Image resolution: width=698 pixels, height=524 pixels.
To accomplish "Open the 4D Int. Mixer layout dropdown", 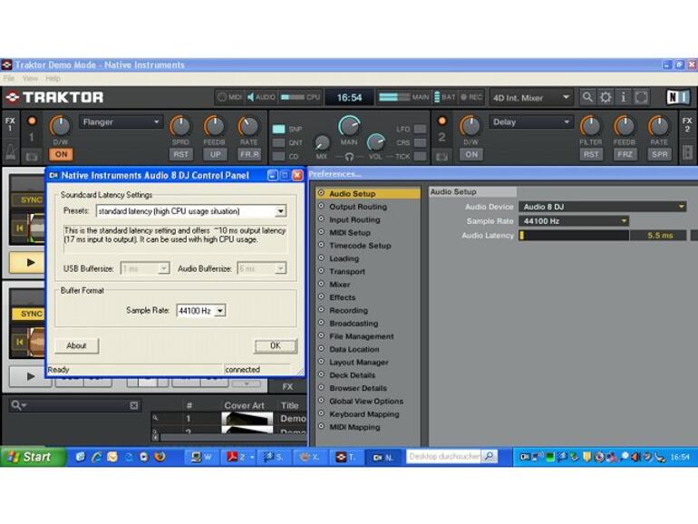I will click(x=531, y=97).
